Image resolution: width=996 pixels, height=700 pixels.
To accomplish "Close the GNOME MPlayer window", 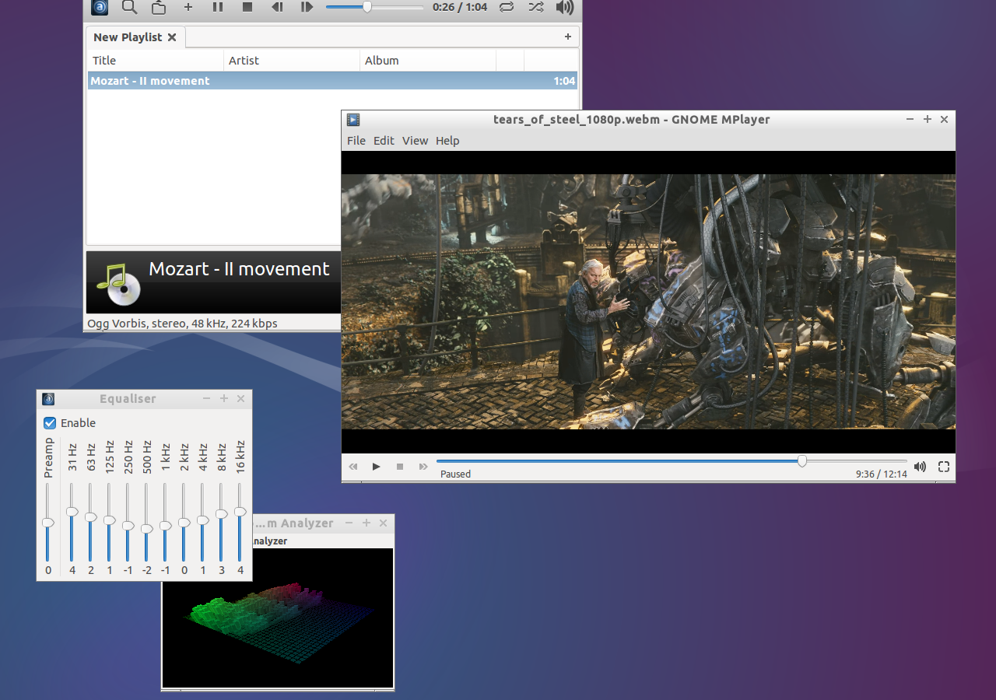I will [945, 120].
